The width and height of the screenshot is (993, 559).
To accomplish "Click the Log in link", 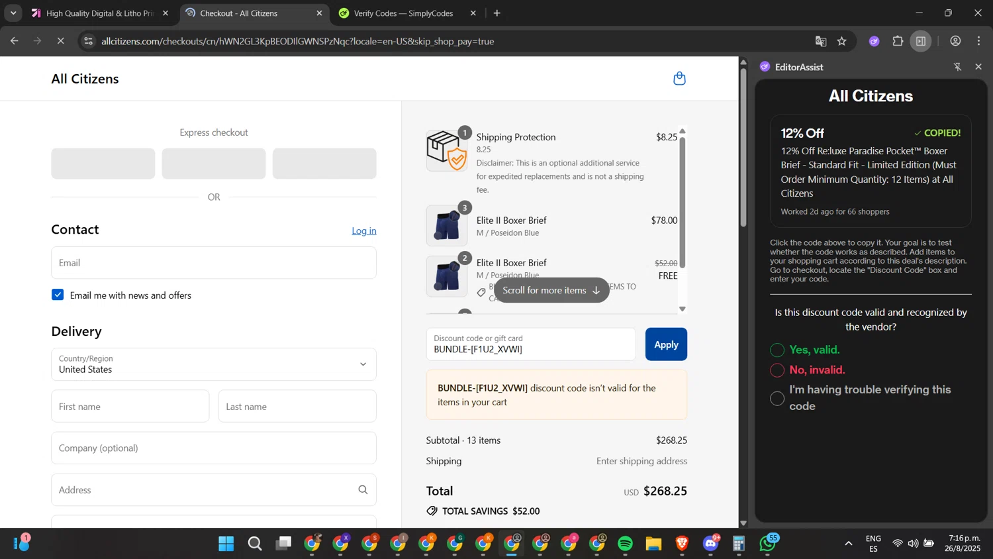I will 364,230.
